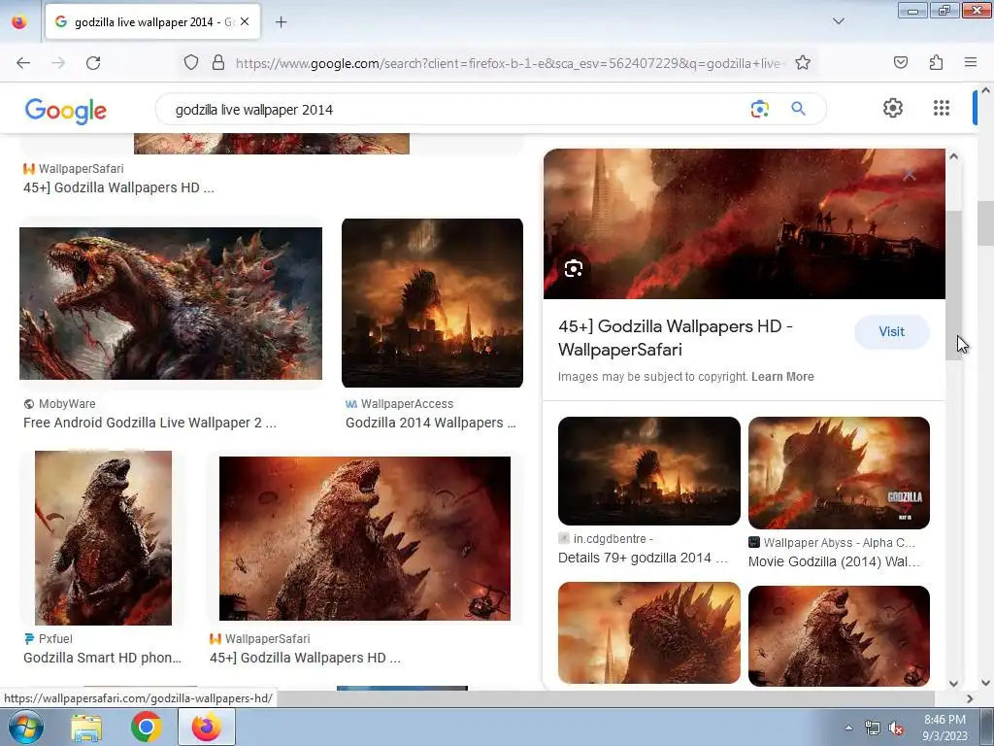Click the network tray icon
This screenshot has height=746, width=994.
point(873,729)
